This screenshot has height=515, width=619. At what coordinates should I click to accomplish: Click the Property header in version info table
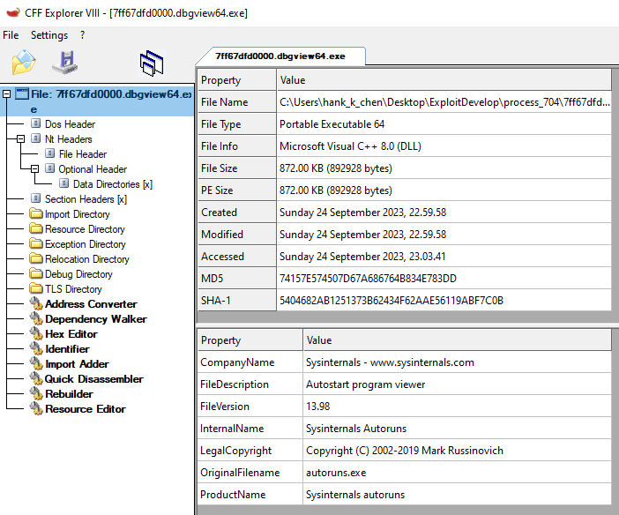tap(250, 340)
